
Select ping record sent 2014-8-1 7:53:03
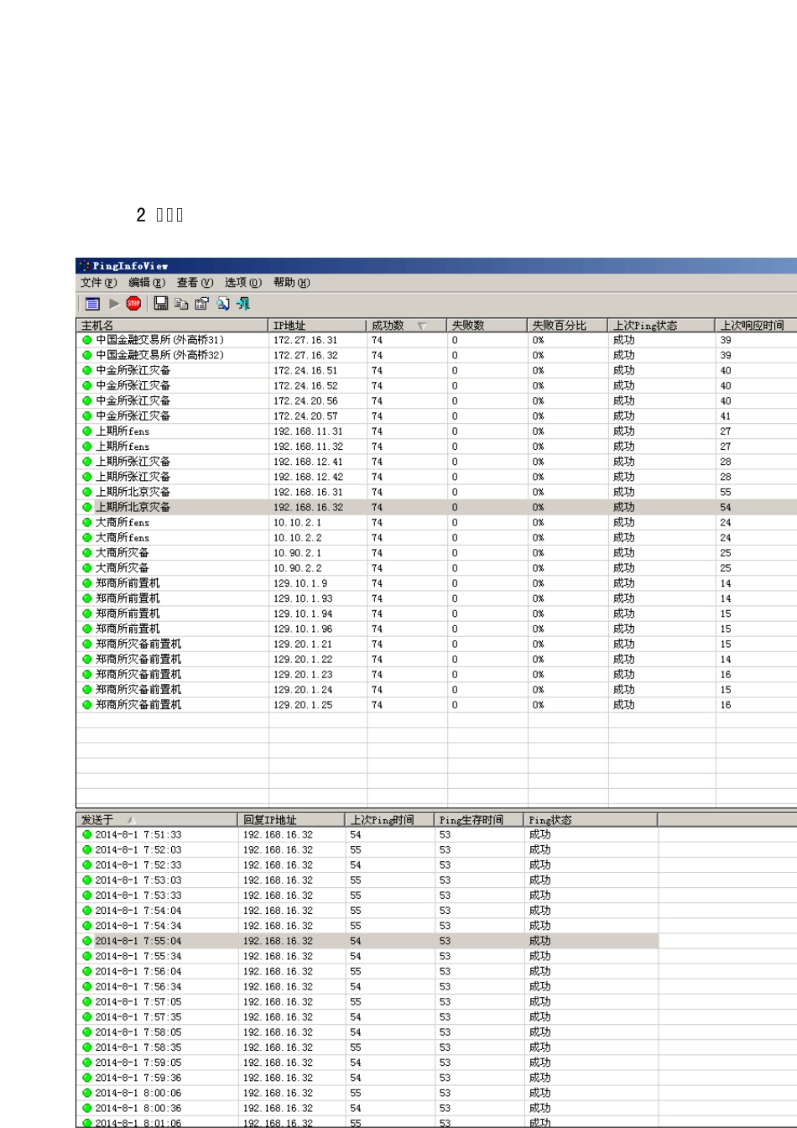[367, 880]
